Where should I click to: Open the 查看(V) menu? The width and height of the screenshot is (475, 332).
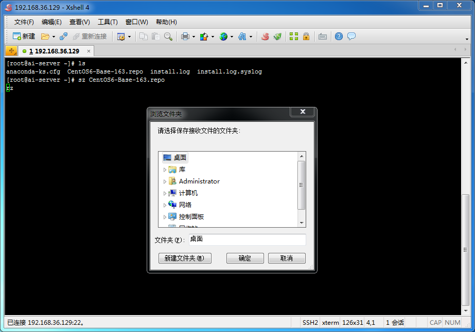[79, 22]
